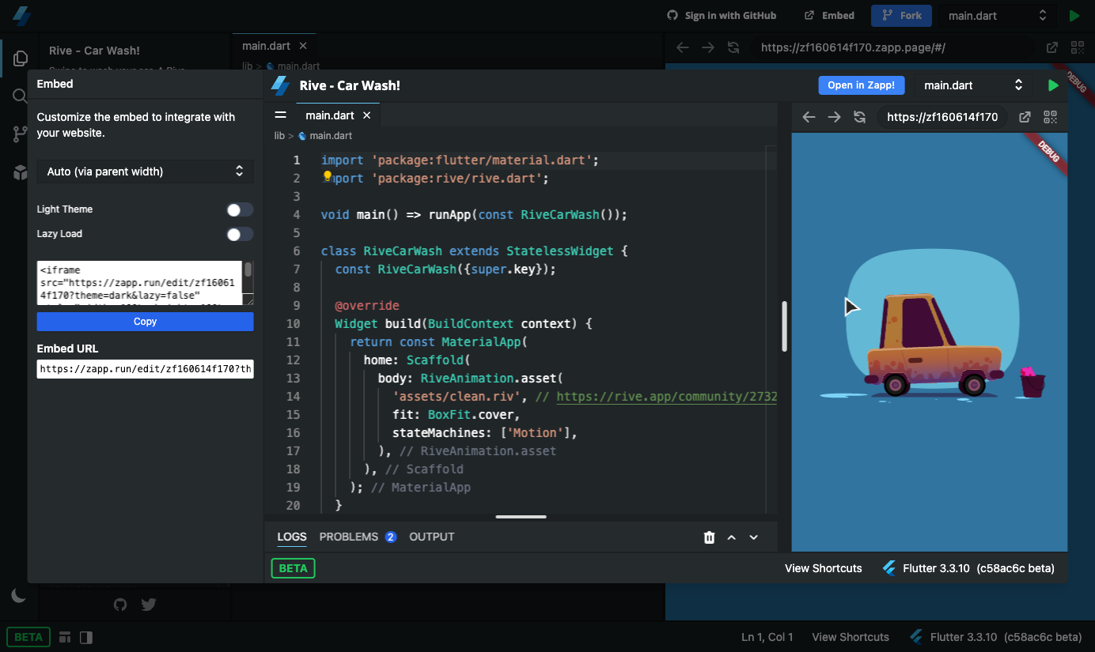Click the code editor vertical scrollbar thumb
The height and width of the screenshot is (652, 1095).
(785, 326)
